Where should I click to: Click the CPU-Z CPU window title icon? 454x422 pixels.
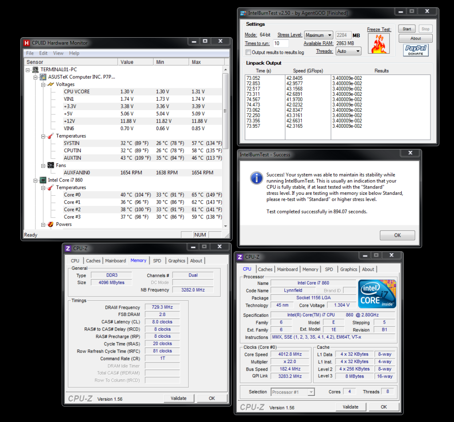click(x=240, y=257)
